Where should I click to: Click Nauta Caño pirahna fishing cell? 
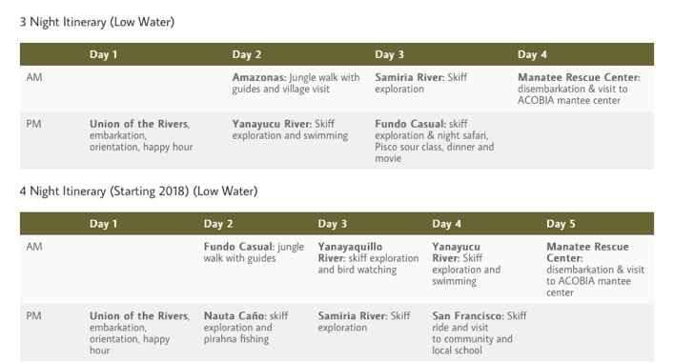pos(246,328)
